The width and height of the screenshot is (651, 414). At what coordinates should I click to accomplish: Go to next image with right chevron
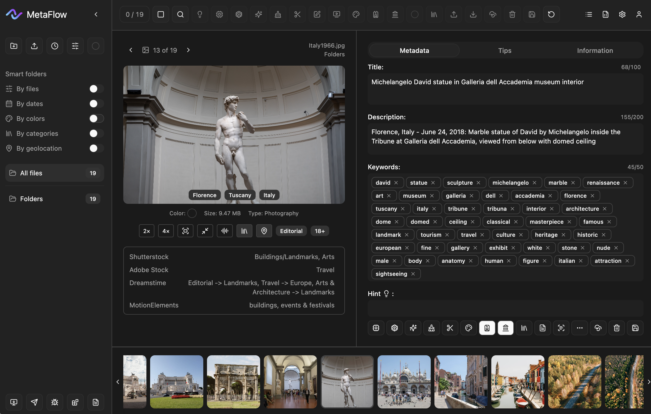click(188, 50)
